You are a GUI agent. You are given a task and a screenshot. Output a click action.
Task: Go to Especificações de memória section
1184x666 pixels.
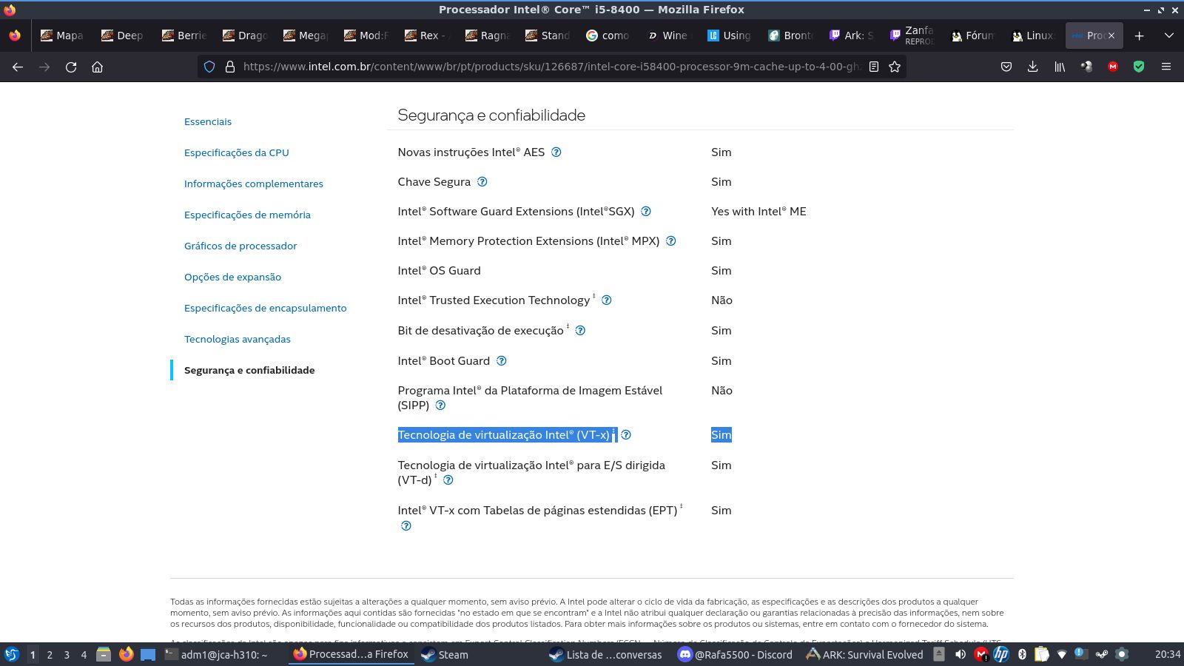point(247,215)
